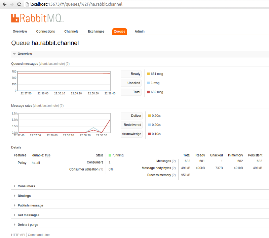
Task: Reload the page with refresh icon
Action: pos(19,4)
